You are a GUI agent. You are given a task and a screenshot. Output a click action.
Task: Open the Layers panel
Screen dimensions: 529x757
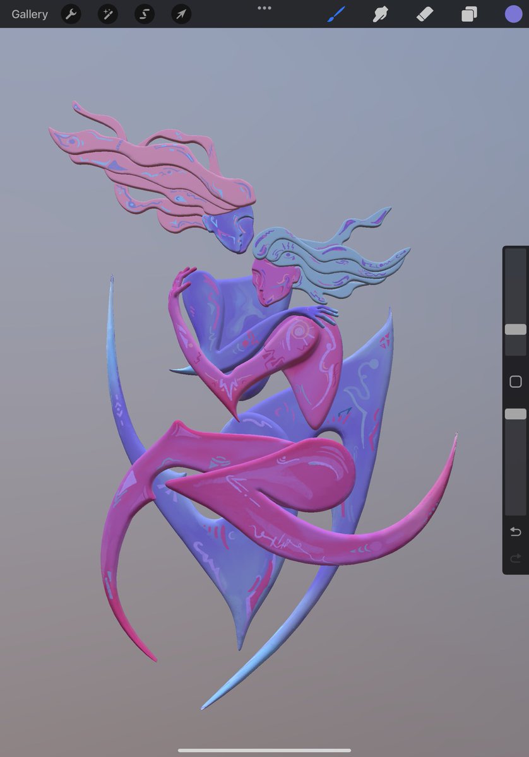(468, 14)
